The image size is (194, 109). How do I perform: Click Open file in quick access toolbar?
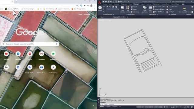[x=106, y=2]
